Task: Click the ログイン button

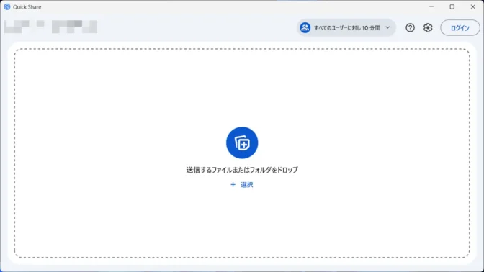Action: pos(460,28)
